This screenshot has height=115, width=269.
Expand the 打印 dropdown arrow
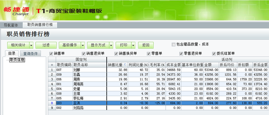tap(134, 45)
